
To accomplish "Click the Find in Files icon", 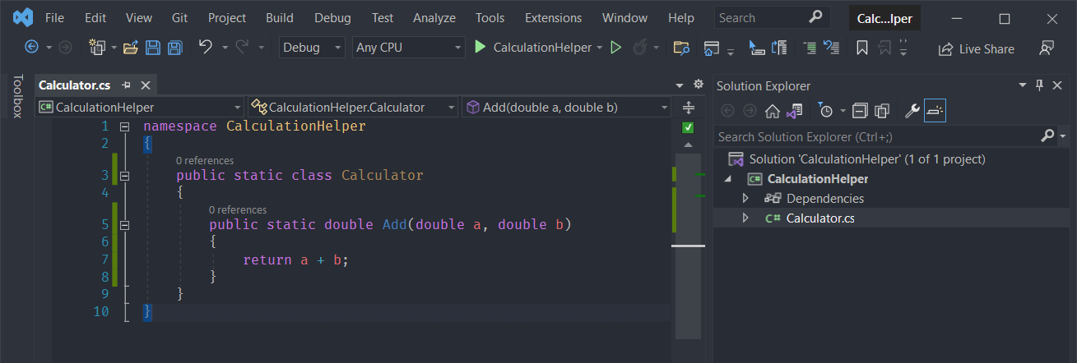I will pyautogui.click(x=680, y=48).
